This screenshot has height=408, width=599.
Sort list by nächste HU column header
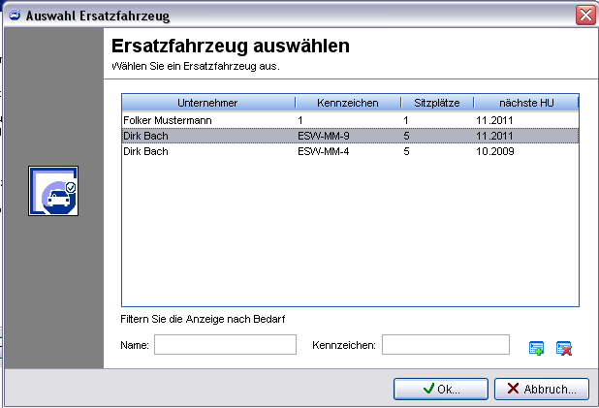(525, 103)
